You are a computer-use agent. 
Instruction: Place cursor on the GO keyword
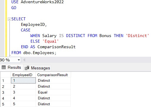(x=14, y=8)
